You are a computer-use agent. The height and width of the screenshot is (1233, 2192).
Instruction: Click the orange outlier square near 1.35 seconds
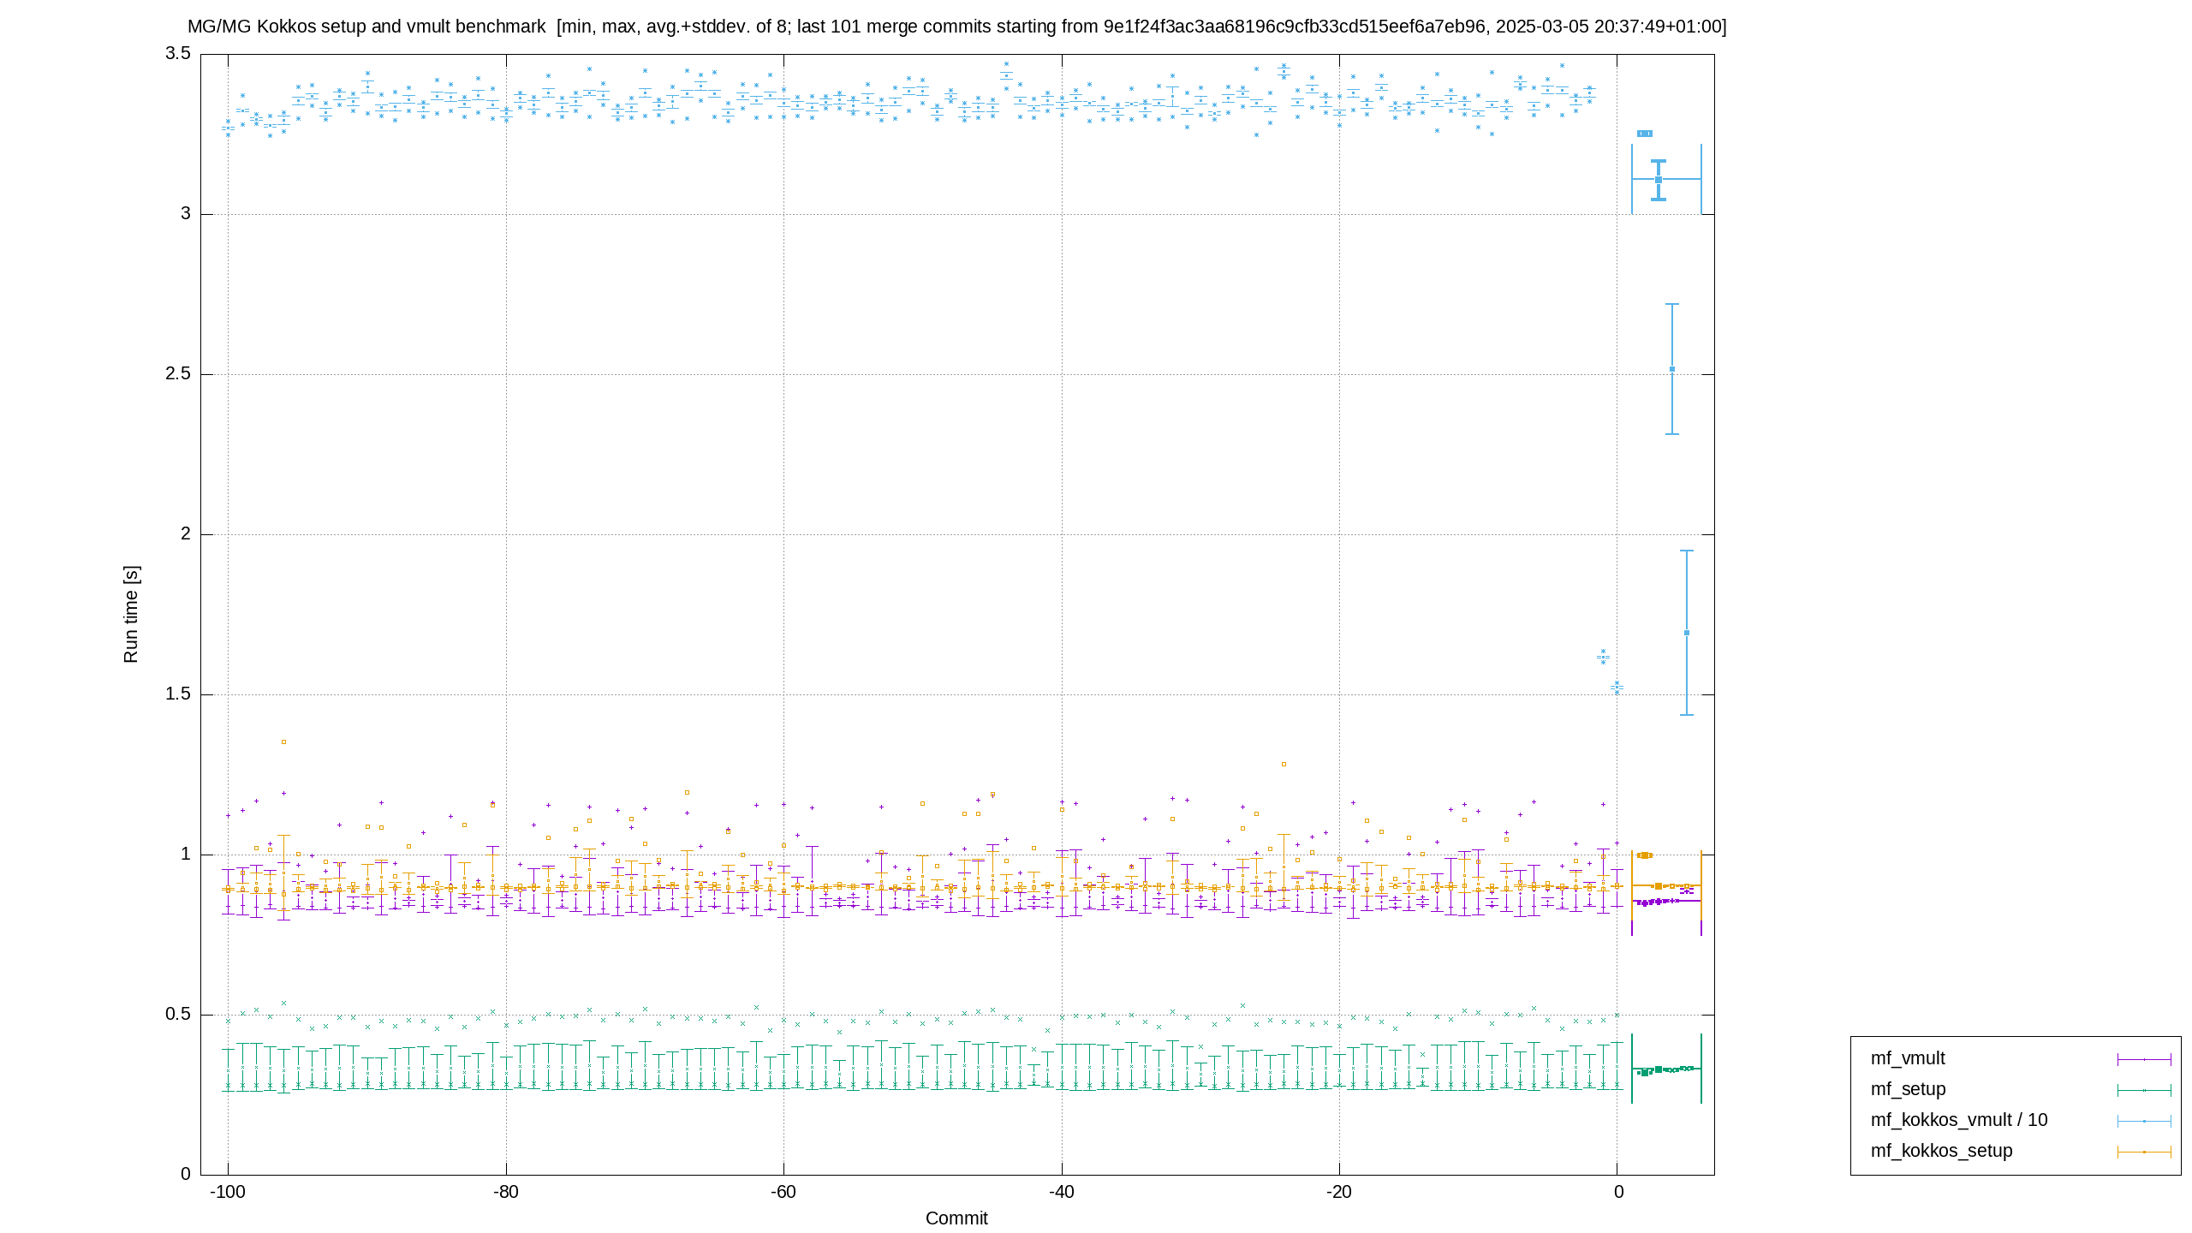(x=283, y=742)
